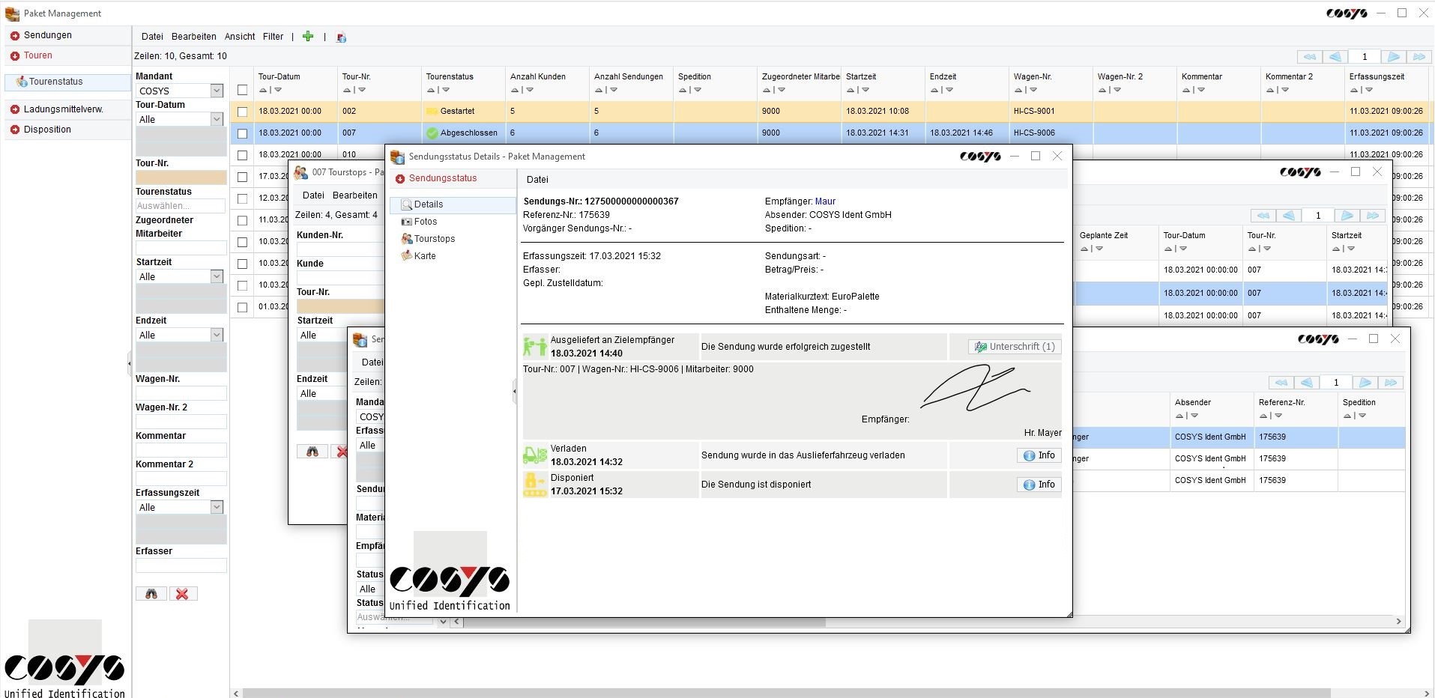Click the main window horizontal scrollbar

coord(787,693)
